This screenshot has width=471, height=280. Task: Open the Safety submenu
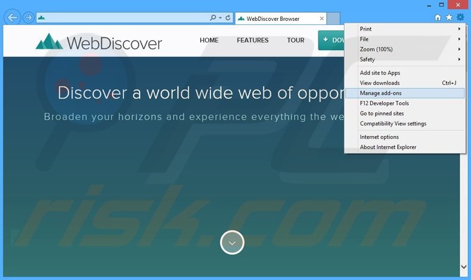pyautogui.click(x=405, y=60)
